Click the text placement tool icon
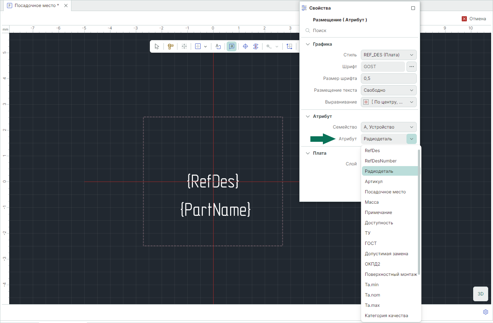The image size is (493, 323). coord(218,46)
